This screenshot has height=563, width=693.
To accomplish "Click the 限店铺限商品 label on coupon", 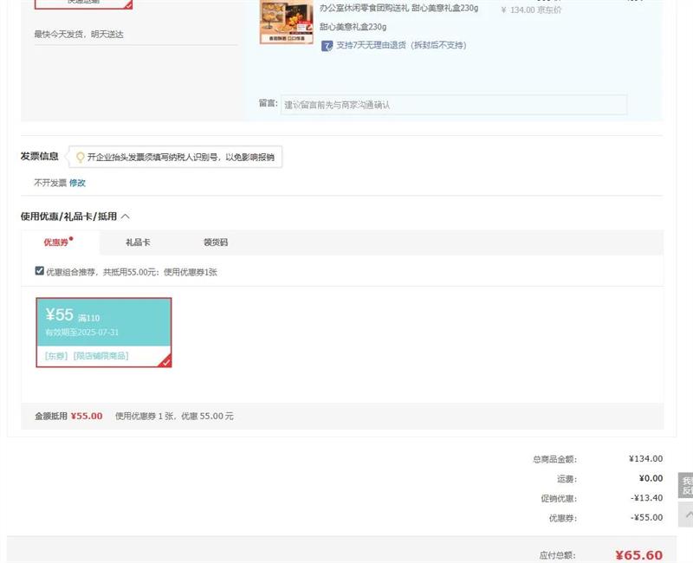I will coord(100,356).
